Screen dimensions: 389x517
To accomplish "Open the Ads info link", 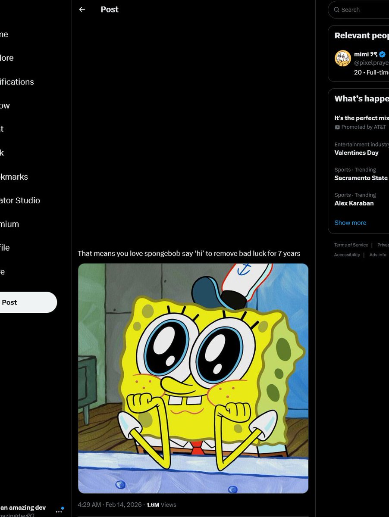I will pyautogui.click(x=377, y=255).
